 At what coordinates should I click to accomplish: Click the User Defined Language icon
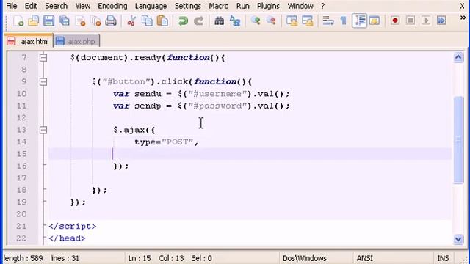(375, 21)
